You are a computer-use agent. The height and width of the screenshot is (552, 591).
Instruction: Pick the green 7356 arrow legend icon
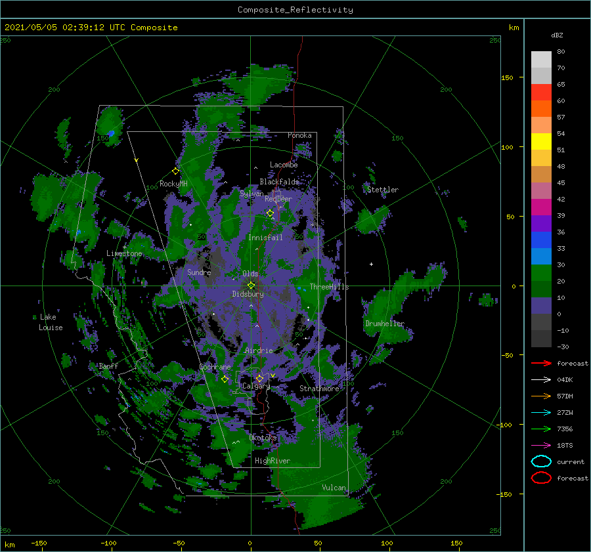[541, 429]
